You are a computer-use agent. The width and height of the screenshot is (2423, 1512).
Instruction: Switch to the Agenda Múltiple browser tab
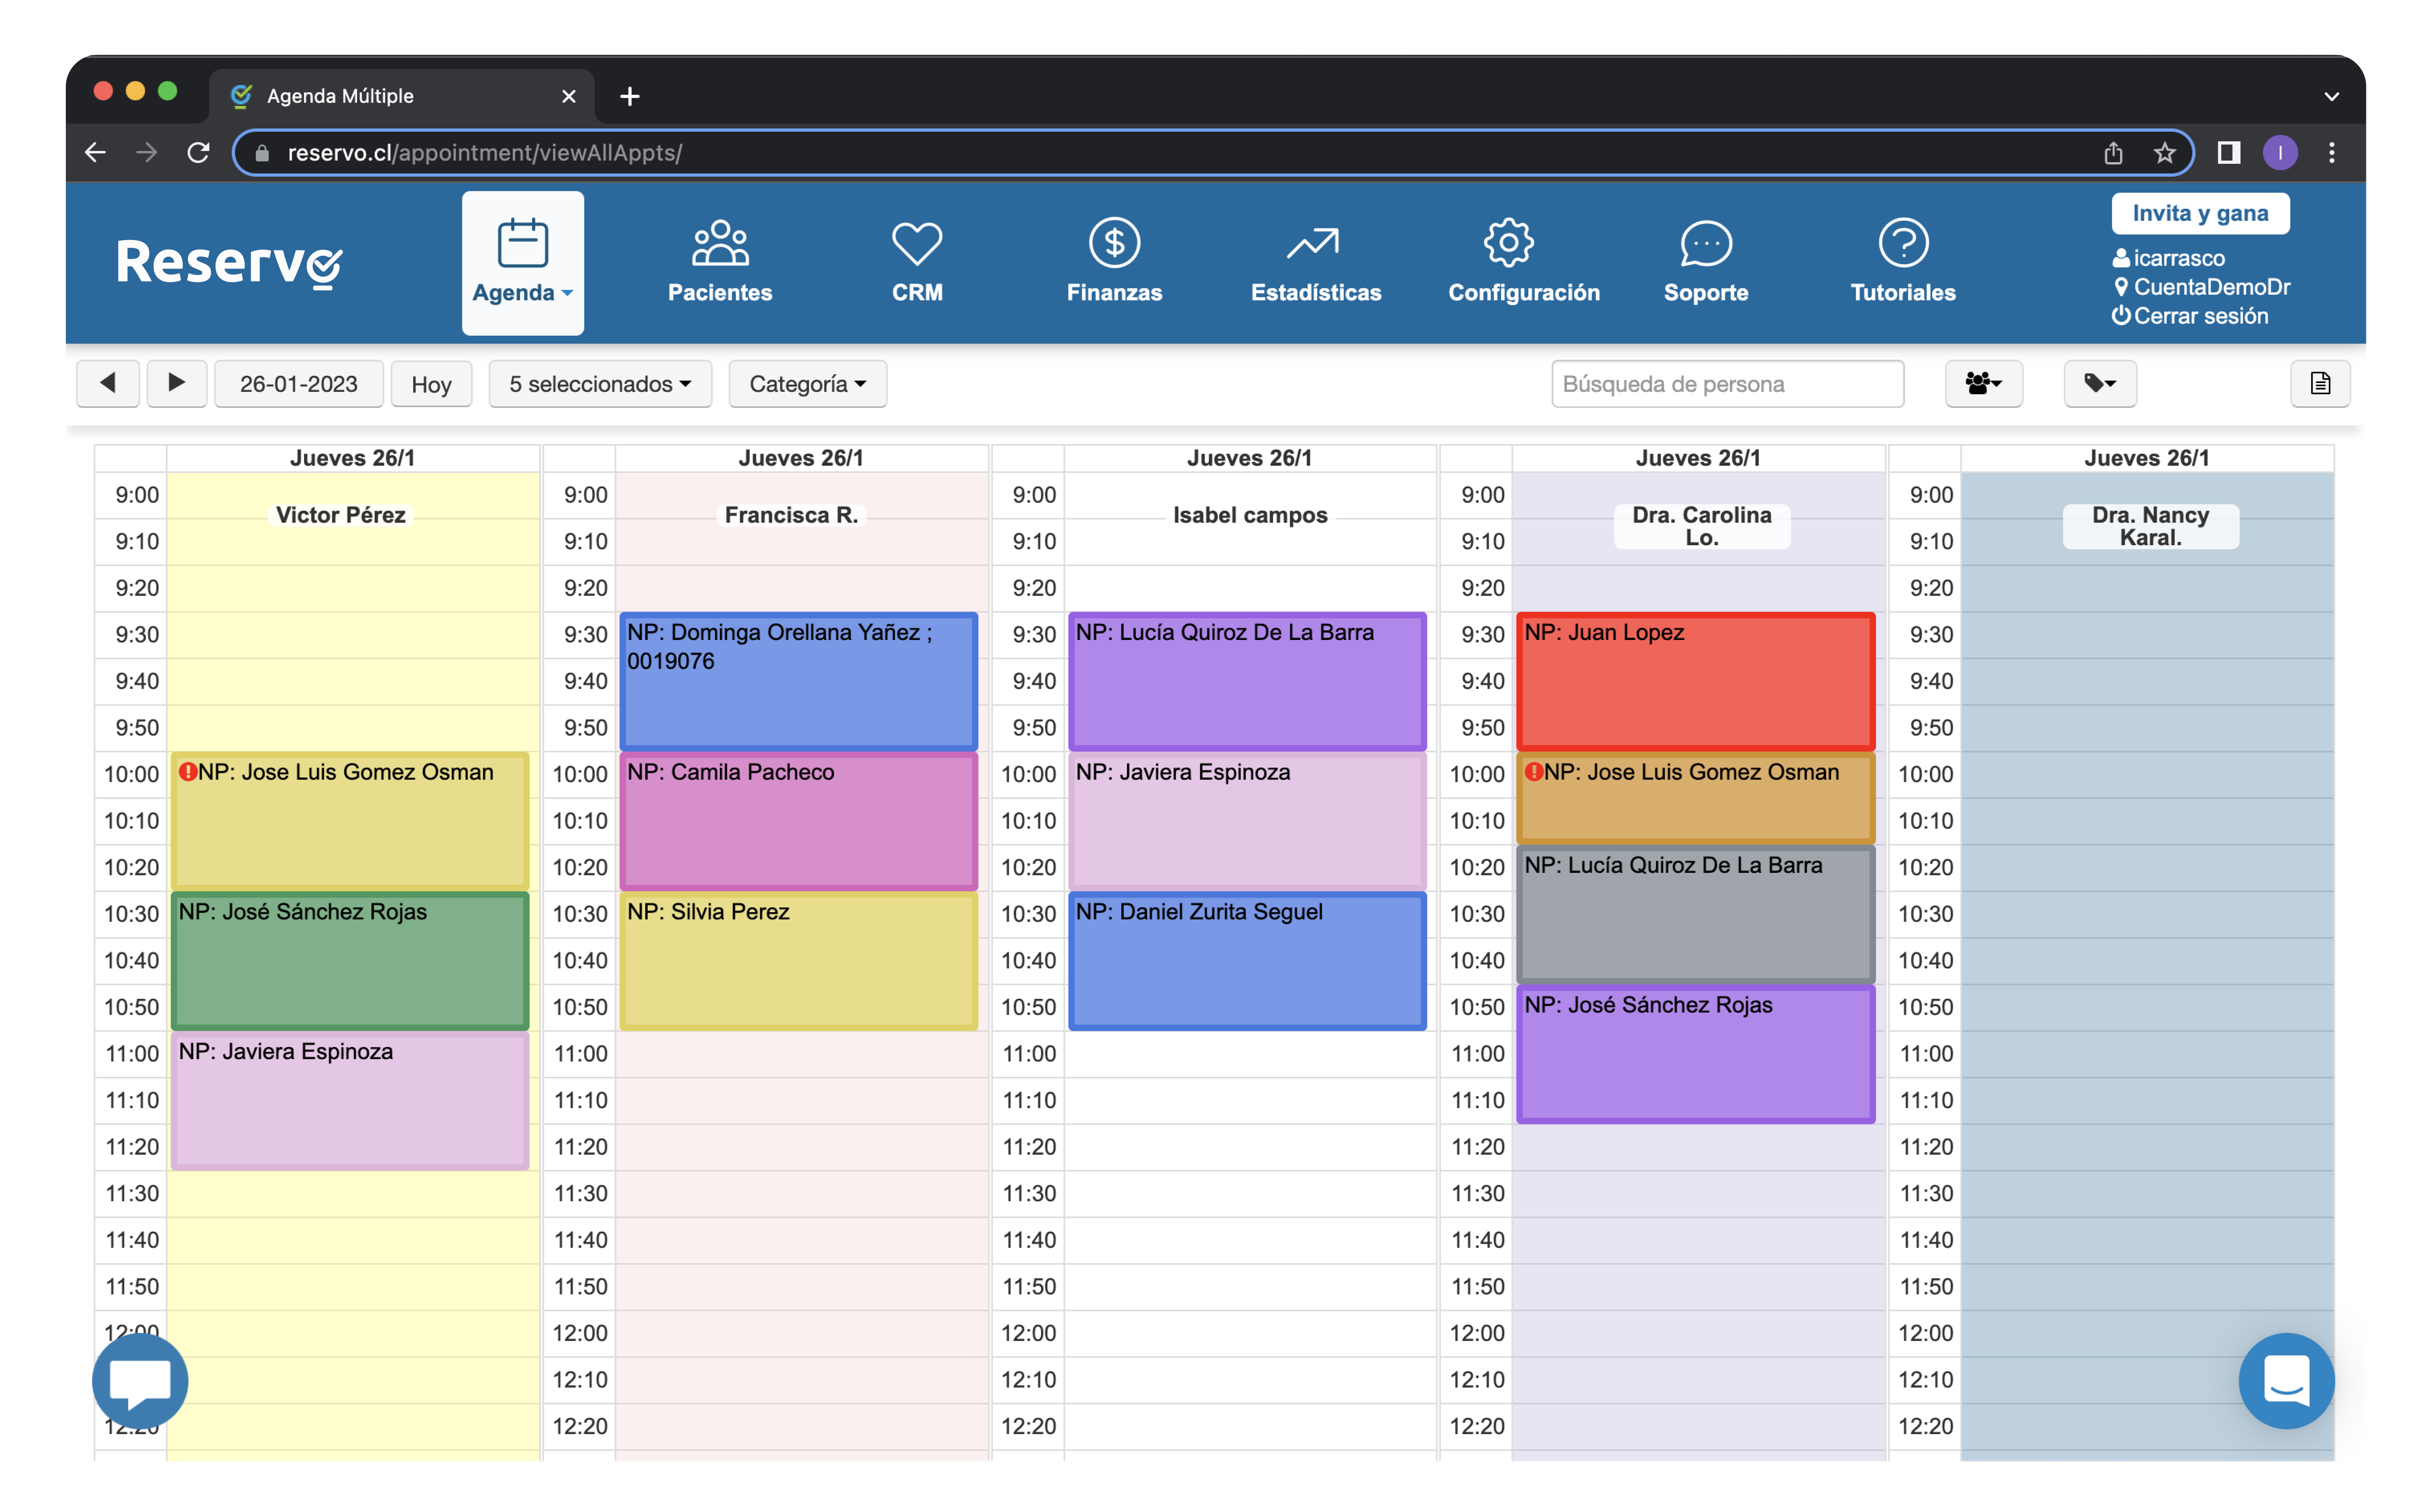[340, 96]
